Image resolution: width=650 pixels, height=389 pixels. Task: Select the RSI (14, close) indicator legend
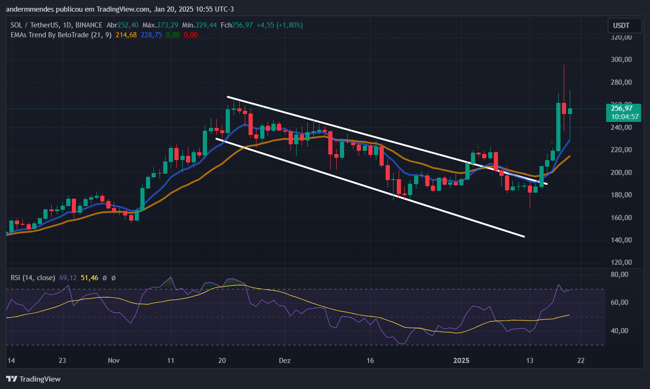point(33,278)
